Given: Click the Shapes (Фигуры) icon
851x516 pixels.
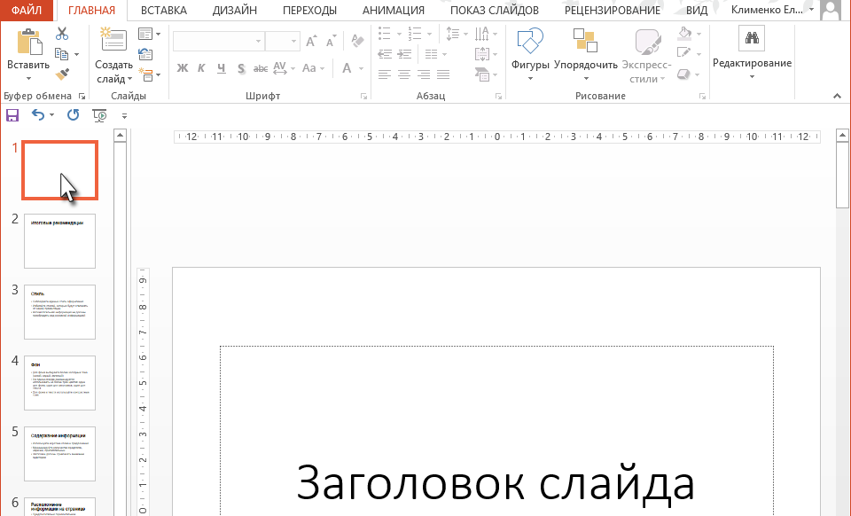Looking at the screenshot, I should [x=530, y=41].
